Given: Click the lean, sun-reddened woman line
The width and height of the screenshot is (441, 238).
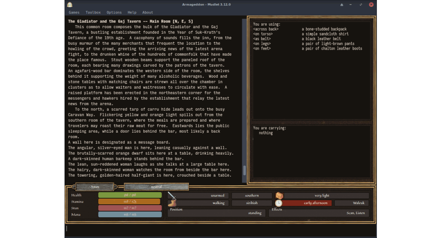Looking at the screenshot, I should coord(149,164).
